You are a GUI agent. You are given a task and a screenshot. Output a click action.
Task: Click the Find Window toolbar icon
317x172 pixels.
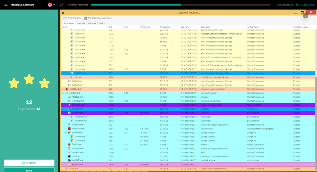coord(65,18)
